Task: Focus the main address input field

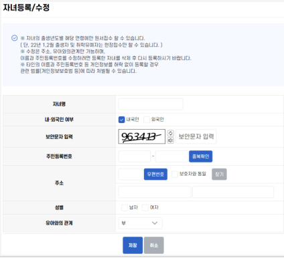Action: [x=155, y=192]
